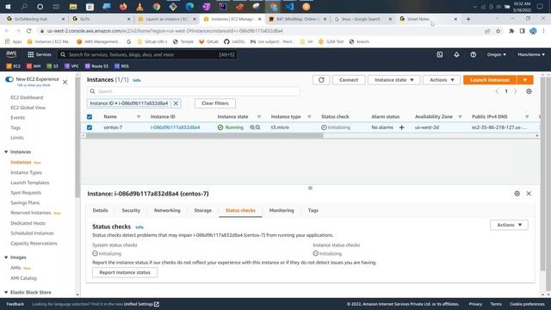This screenshot has height=310, width=551.
Task: Open the instance detail panel settings gear
Action: [517, 194]
